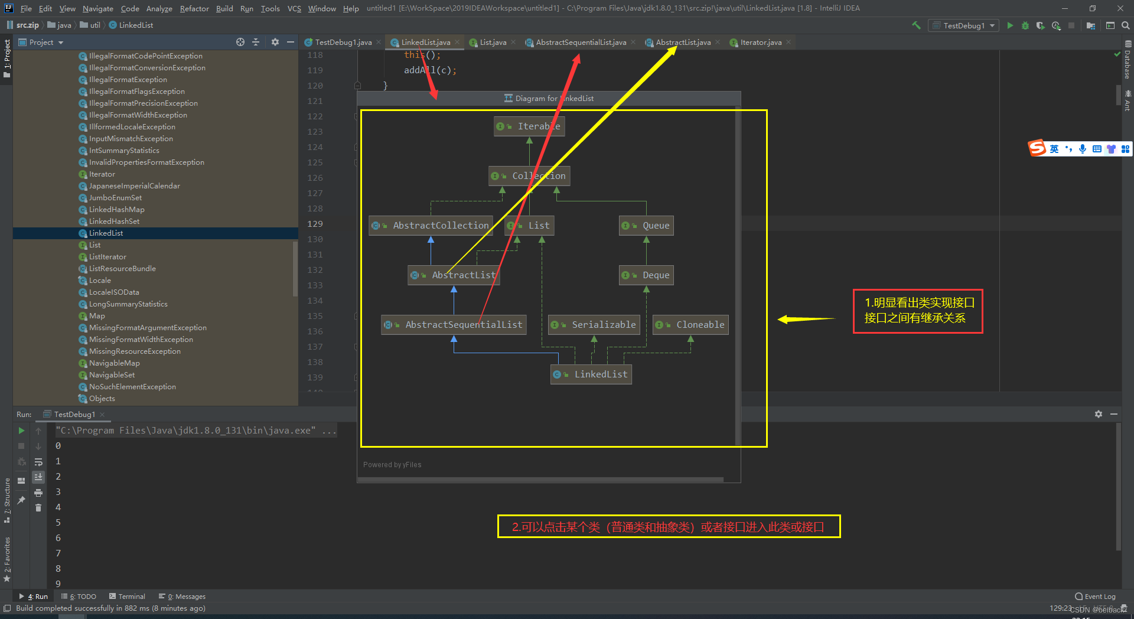The image size is (1134, 619).
Task: Open the 6: TODO tool window
Action: pyautogui.click(x=79, y=597)
